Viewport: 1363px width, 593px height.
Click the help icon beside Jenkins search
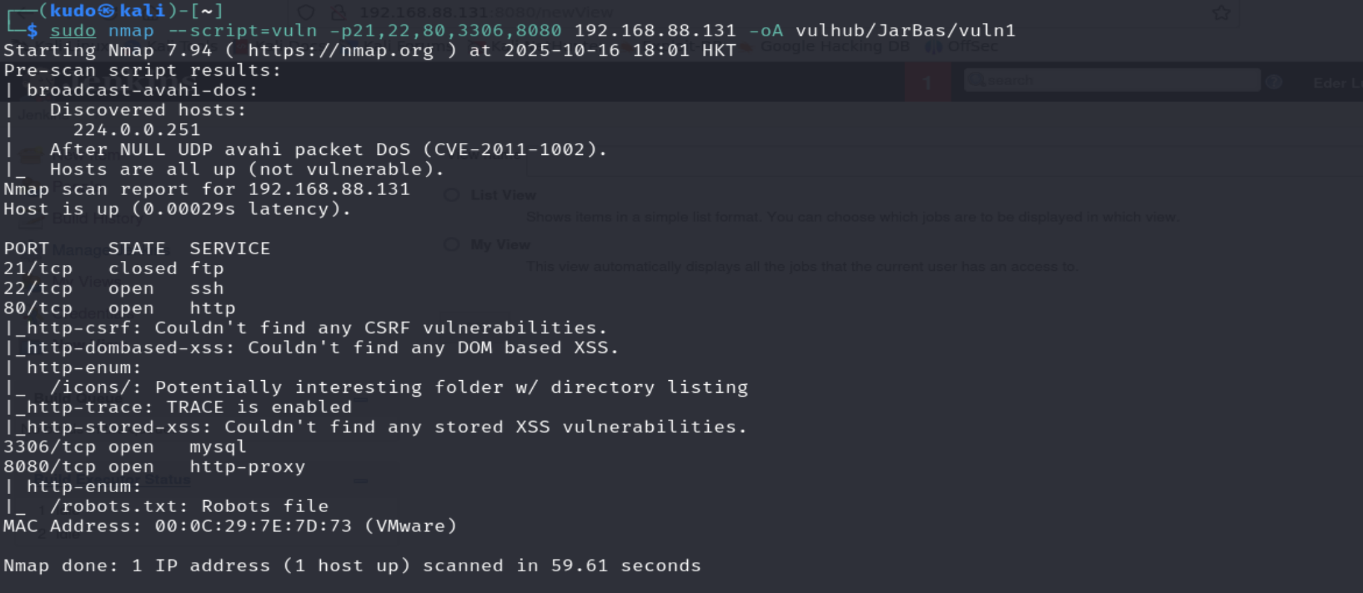(1274, 82)
